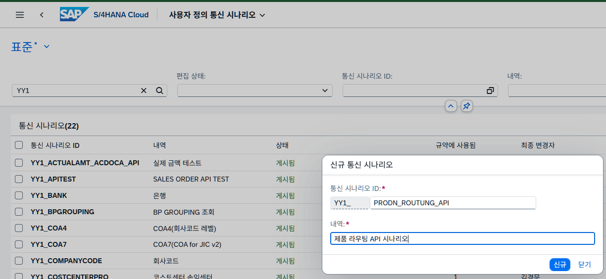Click the 통신 시나리오(22) table title
Image resolution: width=606 pixels, height=279 pixels.
[x=49, y=126]
